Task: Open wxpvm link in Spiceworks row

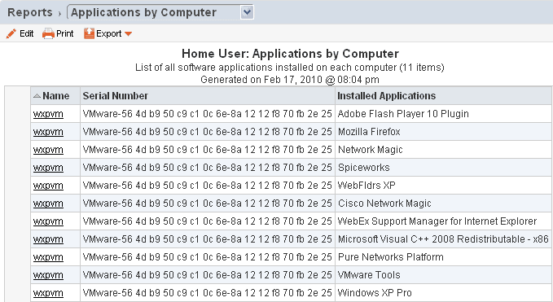Action: (x=48, y=168)
